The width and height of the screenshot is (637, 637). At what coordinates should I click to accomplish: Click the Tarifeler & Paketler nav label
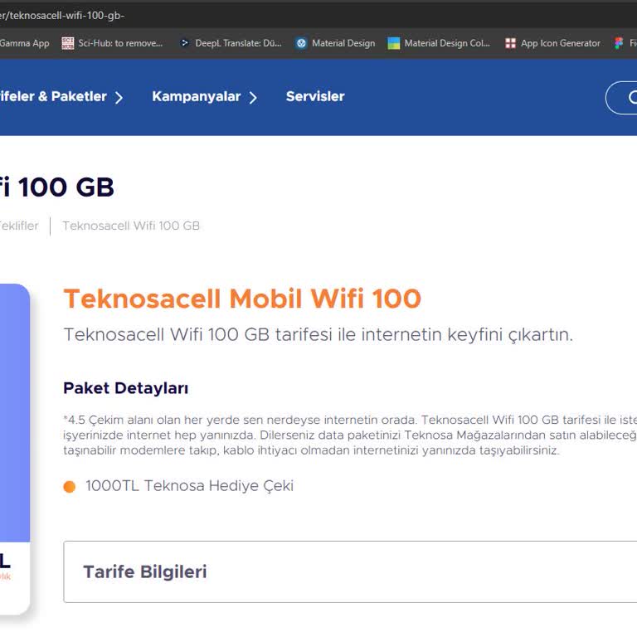click(x=53, y=96)
